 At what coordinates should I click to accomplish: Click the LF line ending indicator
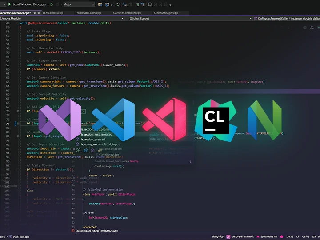click(x=298, y=237)
